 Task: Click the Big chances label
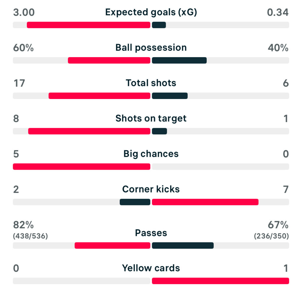click(151, 154)
